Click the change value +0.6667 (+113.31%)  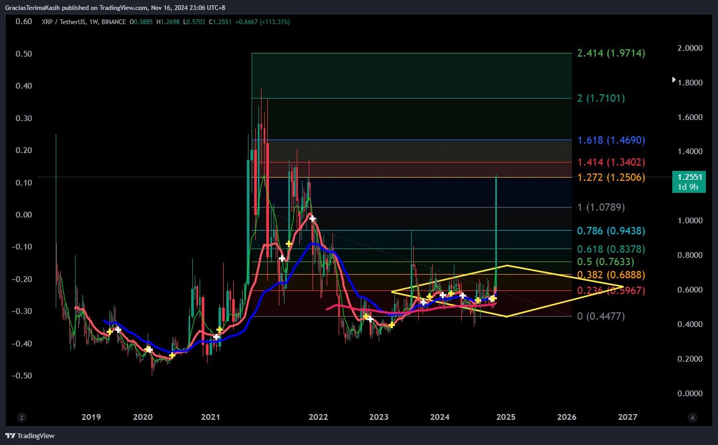tap(262, 22)
